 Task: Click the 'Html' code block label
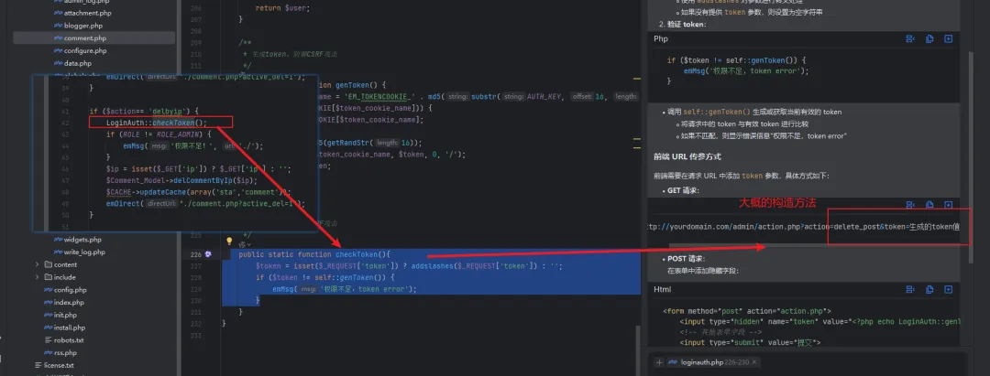pos(663,290)
